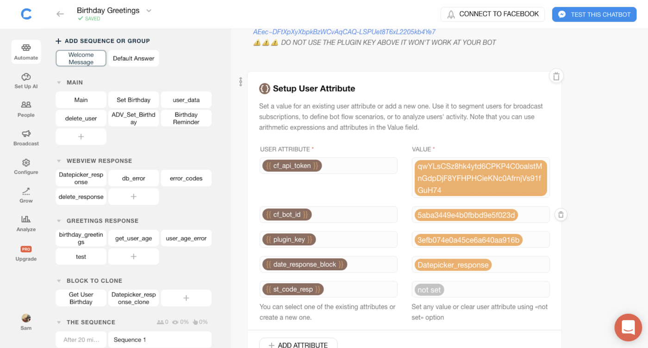Image resolution: width=648 pixels, height=348 pixels.
Task: Edit the date_response_block attribute field
Action: (328, 265)
